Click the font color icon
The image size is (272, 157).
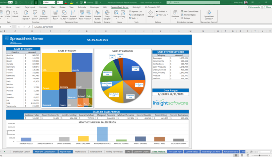click(65, 2)
